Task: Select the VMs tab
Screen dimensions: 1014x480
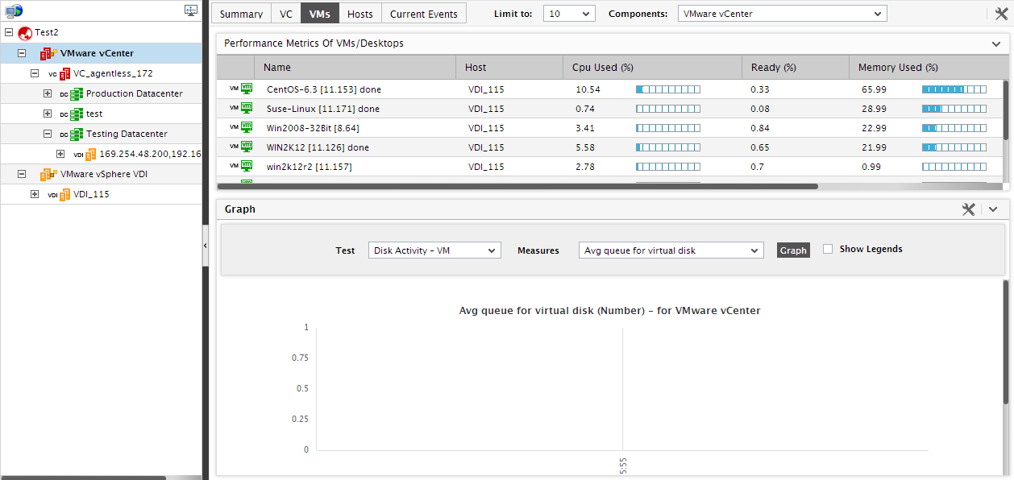Action: coord(320,14)
